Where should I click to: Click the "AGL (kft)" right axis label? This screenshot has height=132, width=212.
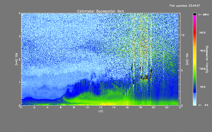click(187, 59)
